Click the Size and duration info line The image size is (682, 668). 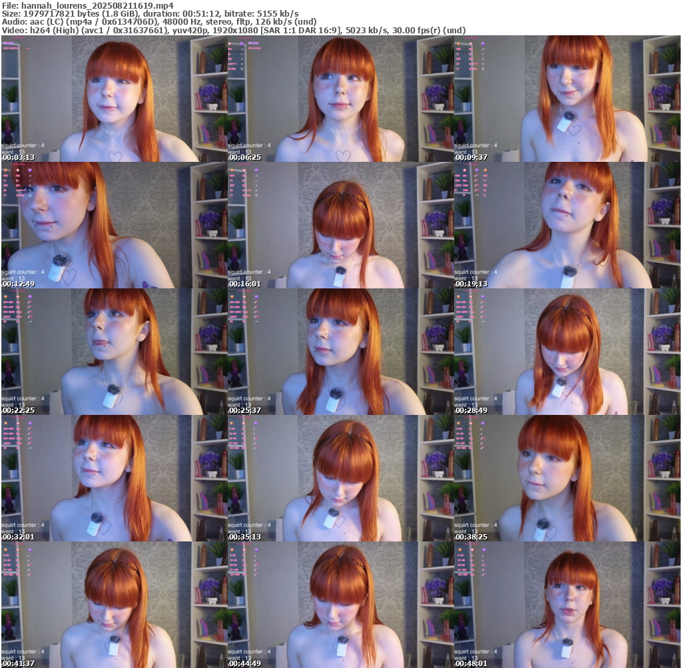pos(150,13)
